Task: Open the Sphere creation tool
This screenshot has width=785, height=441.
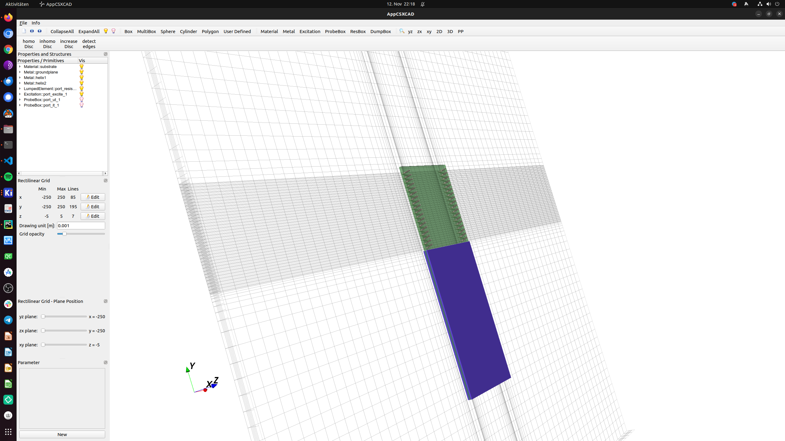Action: 168,31
